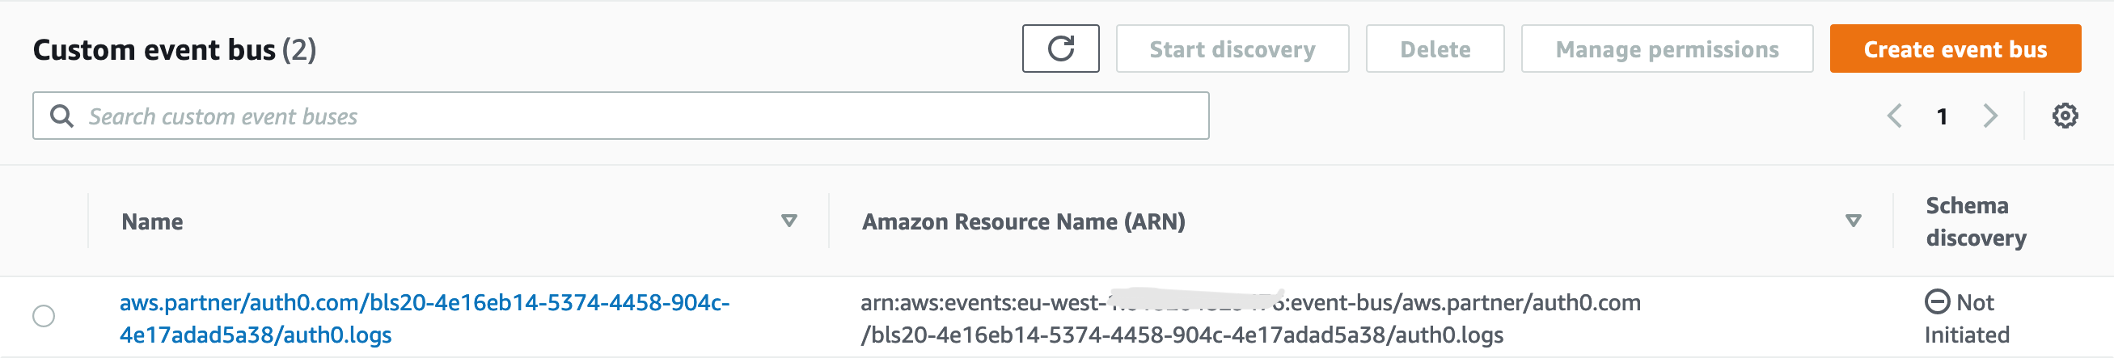Sort by ARN column arrow
The width and height of the screenshot is (2114, 358).
click(x=1853, y=221)
